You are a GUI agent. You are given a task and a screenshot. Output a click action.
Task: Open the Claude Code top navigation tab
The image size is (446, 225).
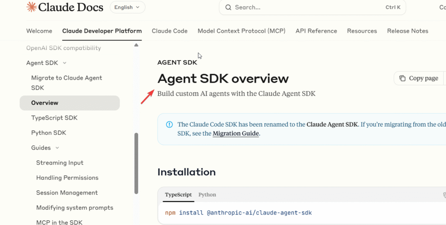pos(169,31)
